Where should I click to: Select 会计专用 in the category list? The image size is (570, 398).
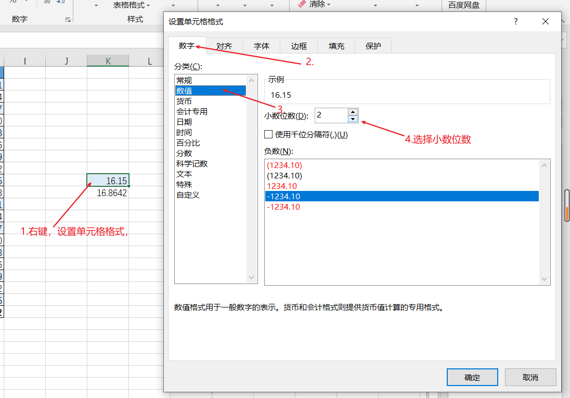coord(211,111)
